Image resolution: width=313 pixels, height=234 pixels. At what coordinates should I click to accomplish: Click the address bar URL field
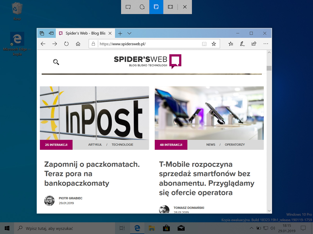(x=149, y=44)
